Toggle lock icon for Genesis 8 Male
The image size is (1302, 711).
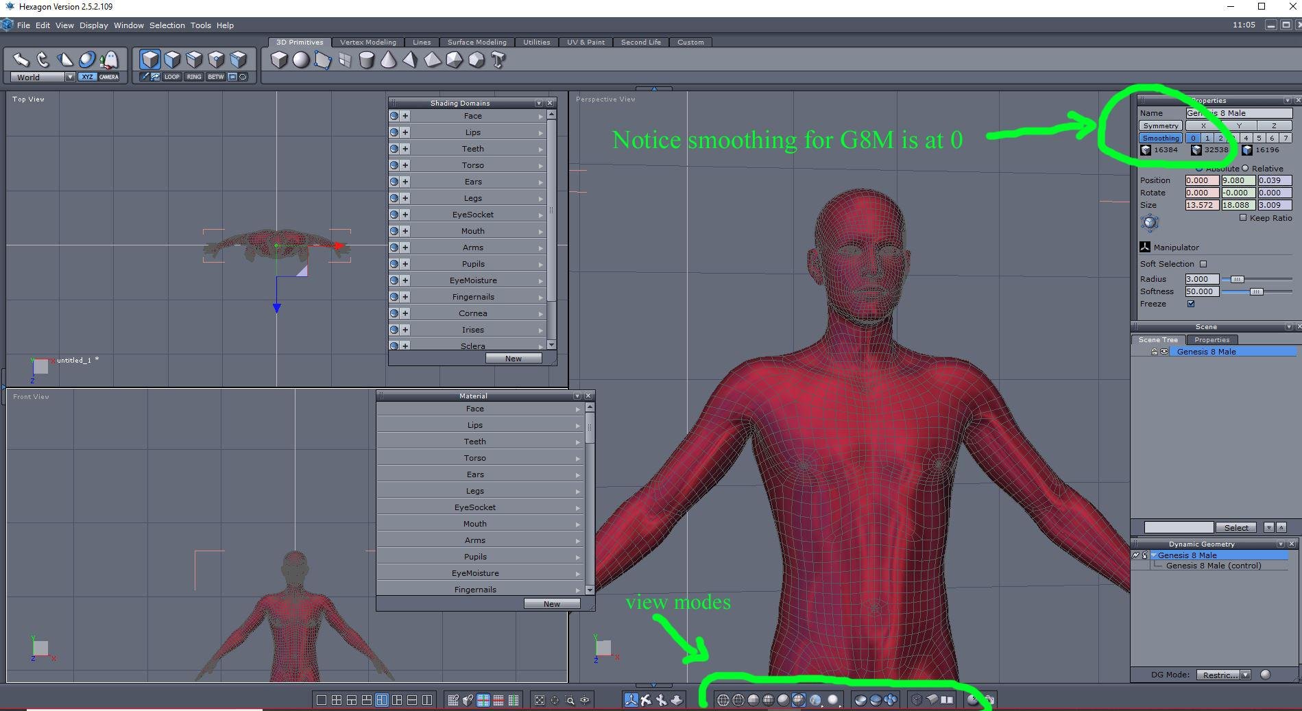1155,352
